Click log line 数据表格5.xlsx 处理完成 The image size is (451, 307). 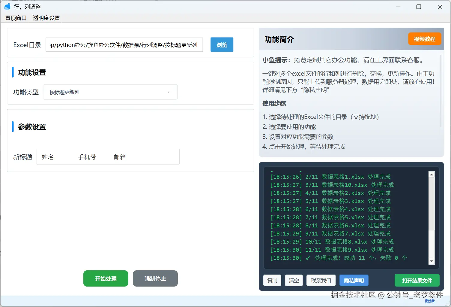[330, 217]
